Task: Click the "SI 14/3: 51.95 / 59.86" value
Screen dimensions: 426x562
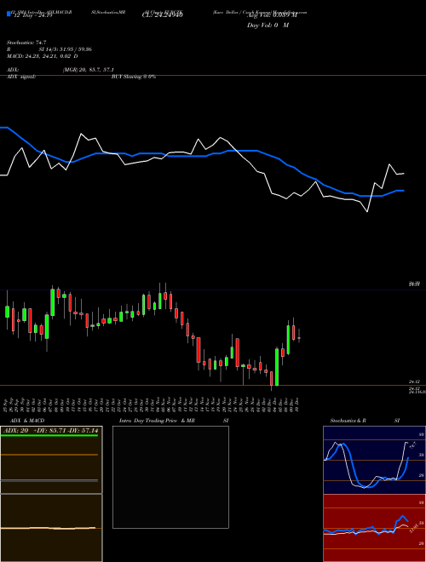Action: [66, 49]
